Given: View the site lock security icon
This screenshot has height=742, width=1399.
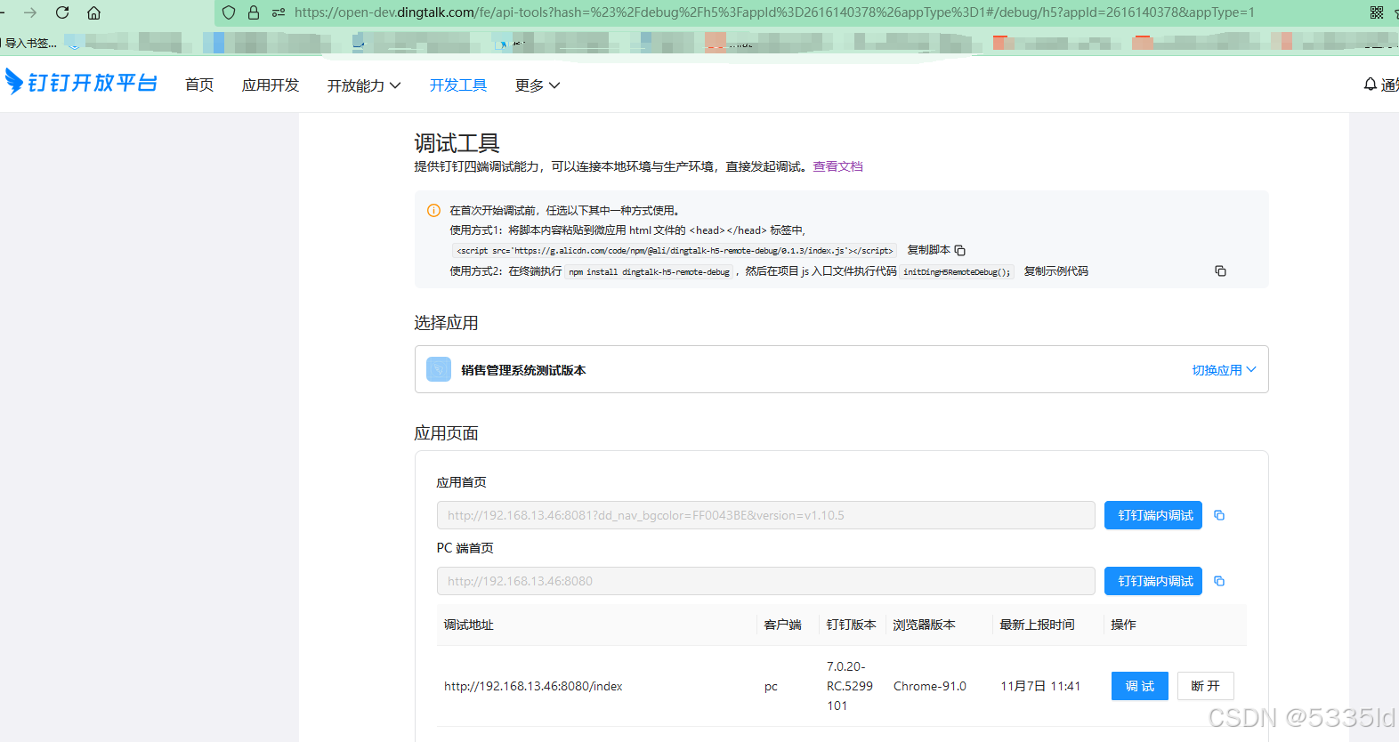Looking at the screenshot, I should click(x=254, y=12).
